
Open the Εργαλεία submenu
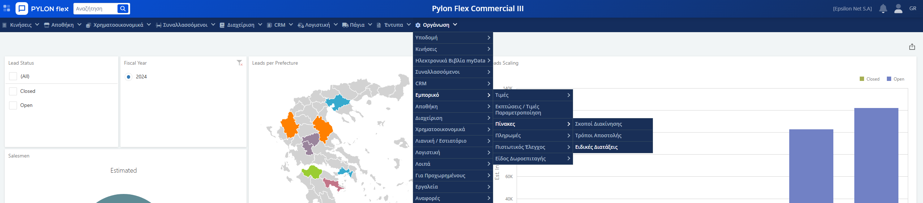[453, 187]
